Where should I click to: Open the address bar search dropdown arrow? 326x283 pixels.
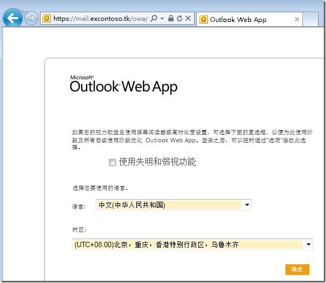[x=162, y=19]
